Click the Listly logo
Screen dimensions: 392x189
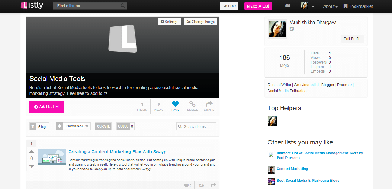[x=32, y=5]
